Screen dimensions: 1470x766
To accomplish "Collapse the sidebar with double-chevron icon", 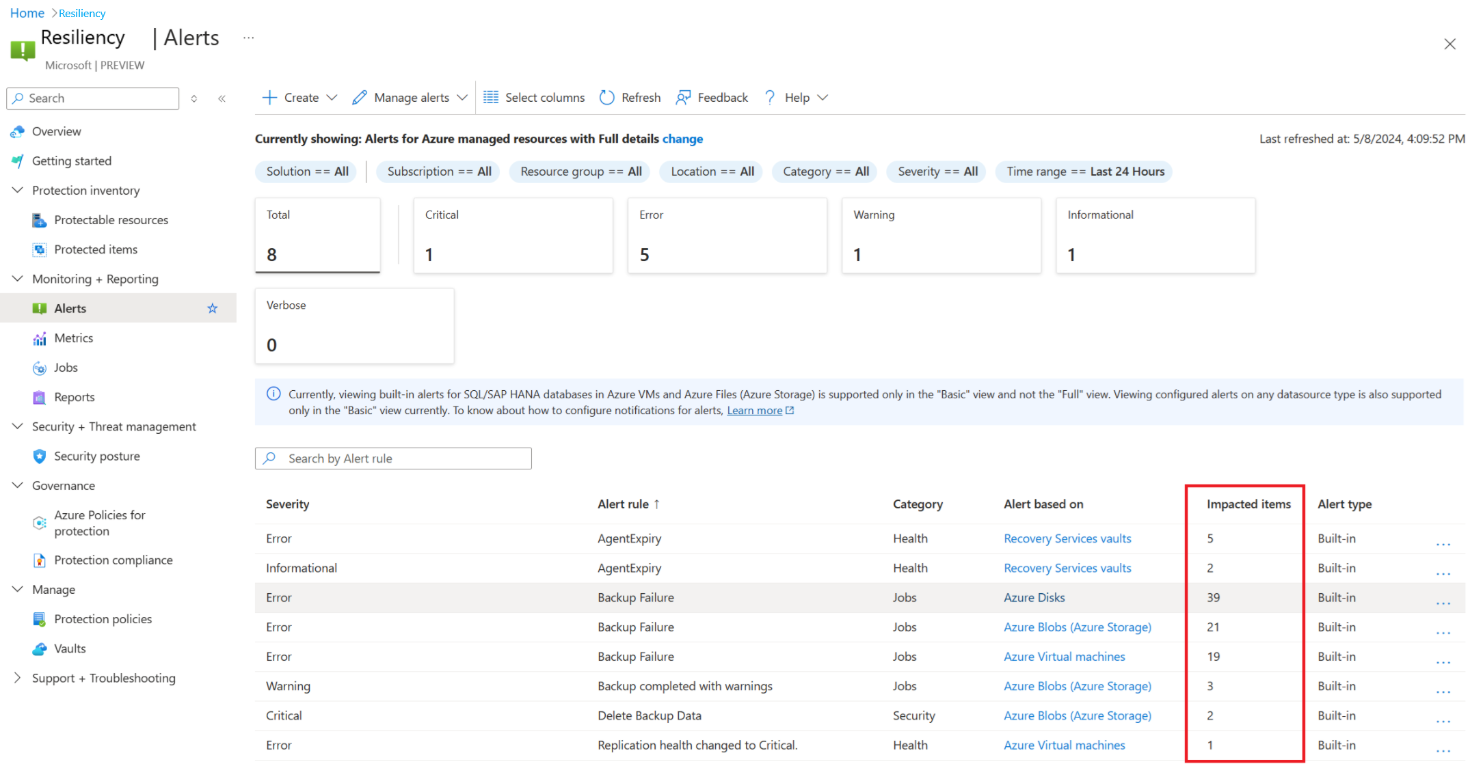I will (x=222, y=99).
